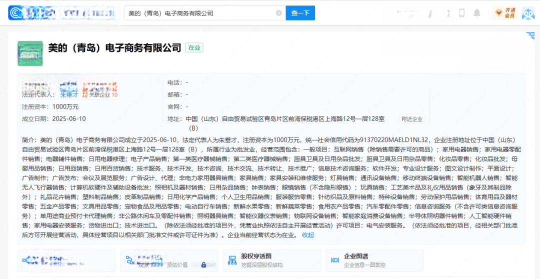Click the 官网 website field label
This screenshot has width=540, height=279.
pos(174,106)
